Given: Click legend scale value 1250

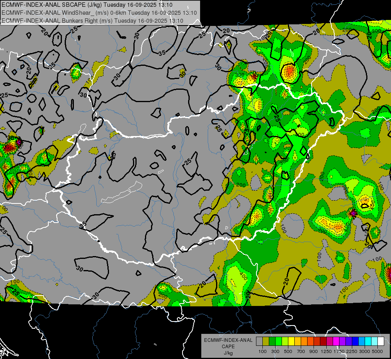Looking at the screenshot, I should [x=326, y=351].
